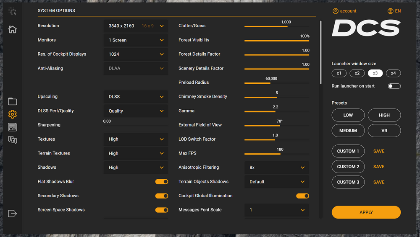Click the exit icon at sidebar bottom
The width and height of the screenshot is (420, 237).
13,214
